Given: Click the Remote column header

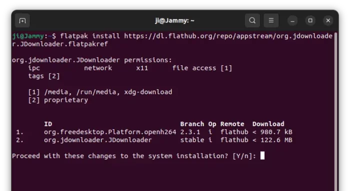Looking at the screenshot, I should 232,124.
